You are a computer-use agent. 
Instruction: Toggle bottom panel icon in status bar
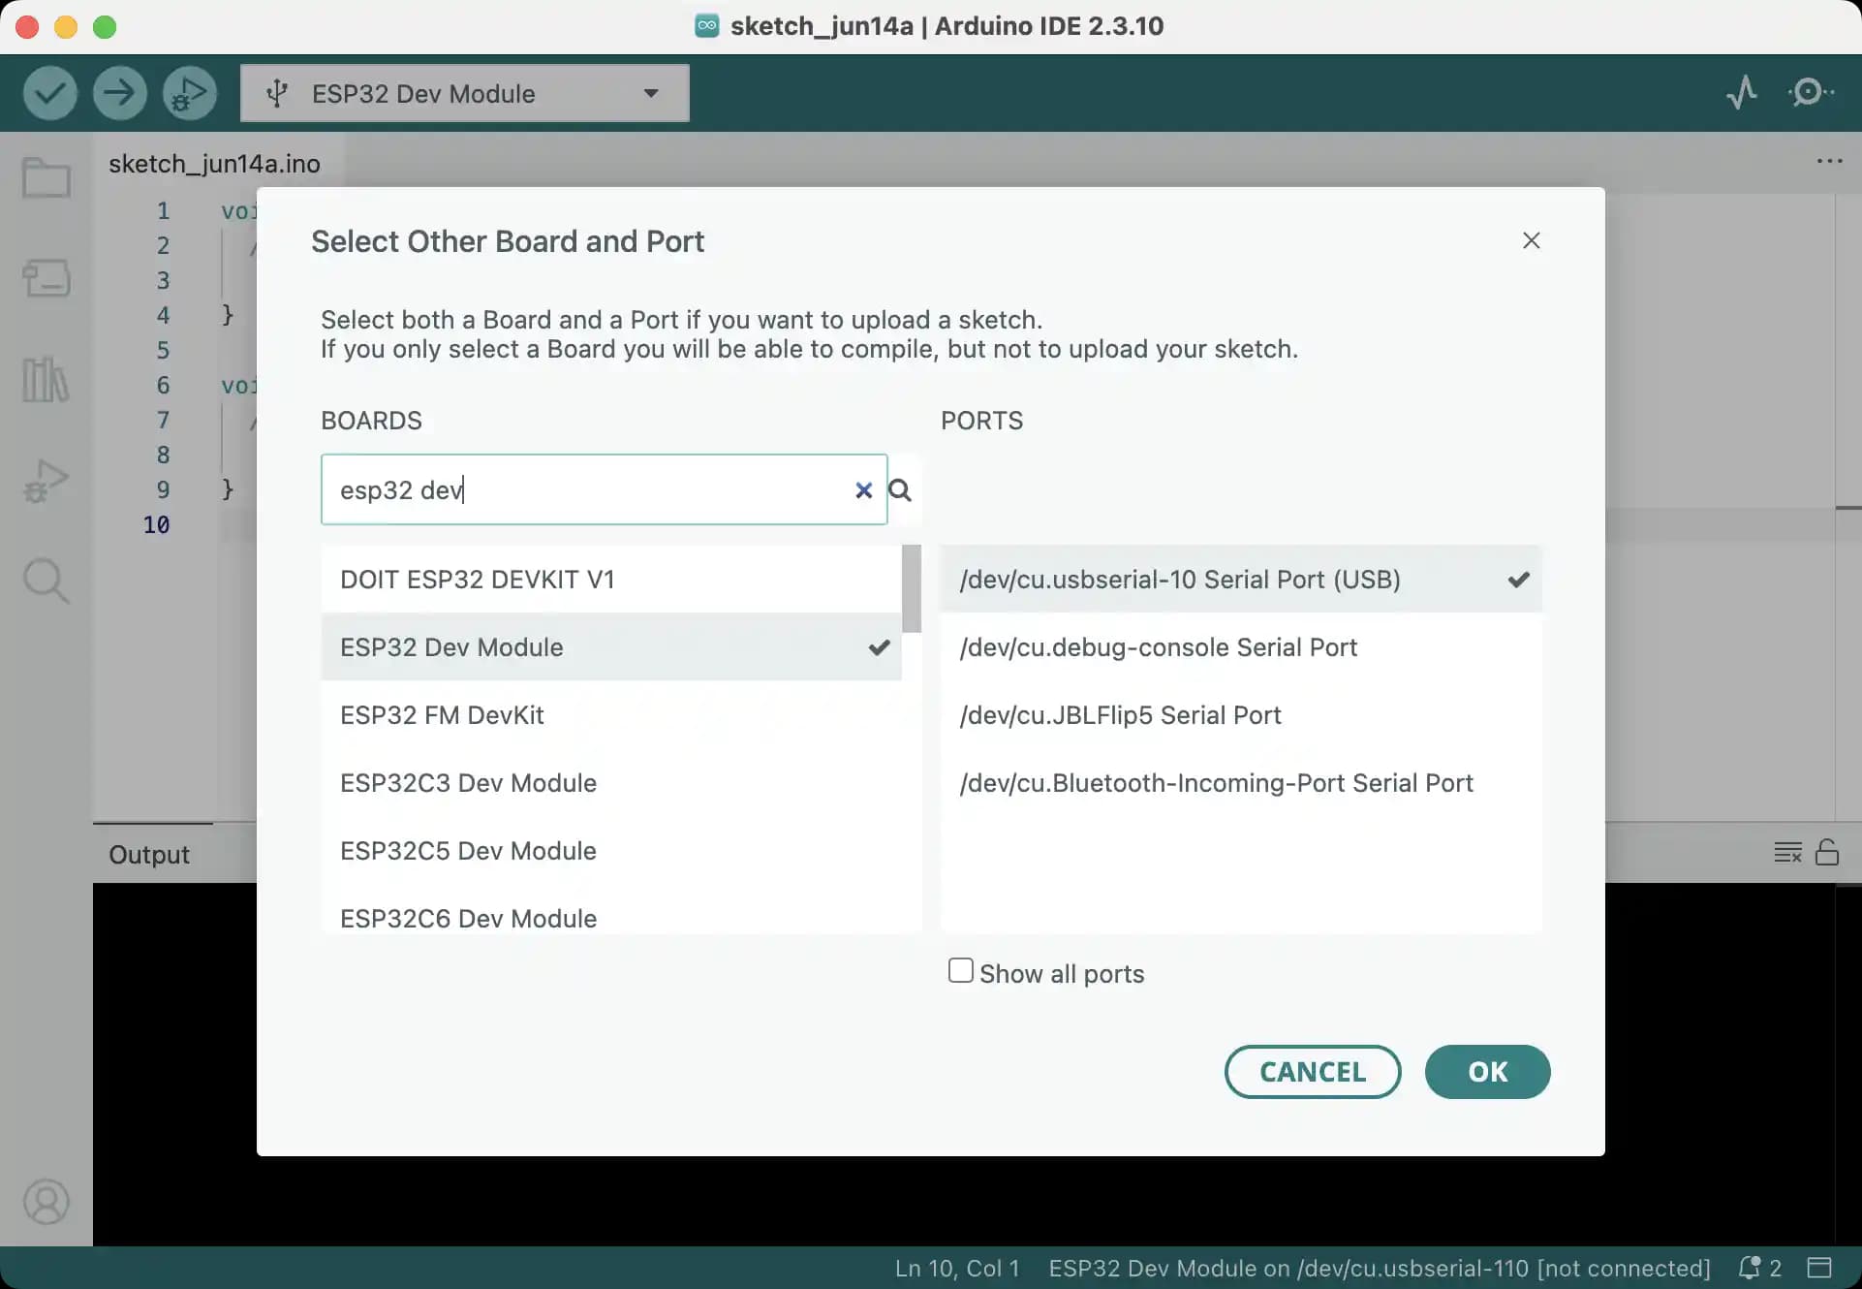coord(1819,1268)
